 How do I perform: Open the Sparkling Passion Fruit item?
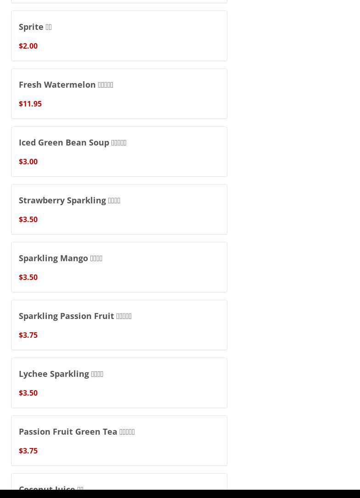point(75,316)
